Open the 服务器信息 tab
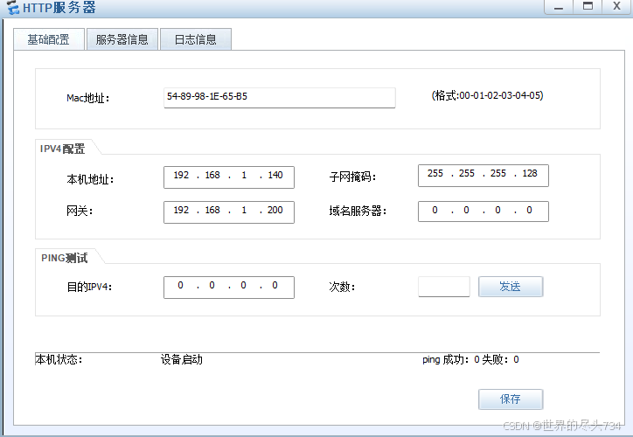The height and width of the screenshot is (437, 633). [122, 39]
